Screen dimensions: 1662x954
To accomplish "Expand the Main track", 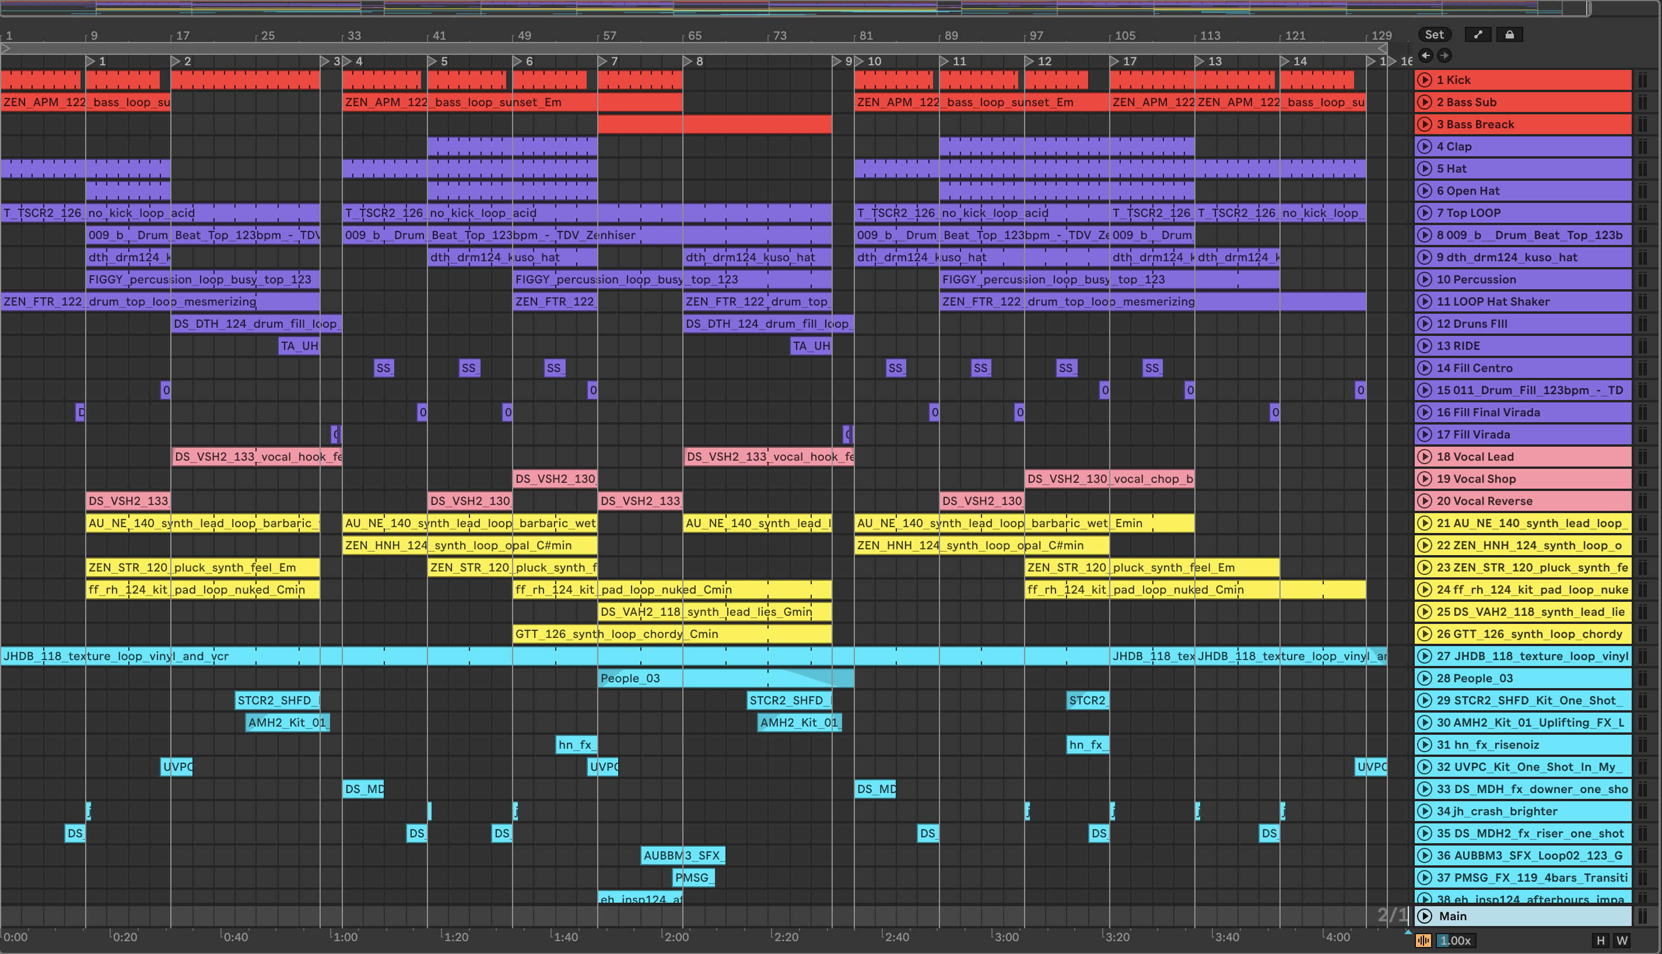I will pos(1424,916).
